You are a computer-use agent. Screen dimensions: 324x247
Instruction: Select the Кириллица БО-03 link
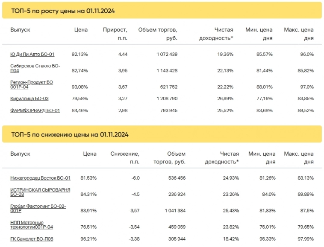(x=29, y=99)
